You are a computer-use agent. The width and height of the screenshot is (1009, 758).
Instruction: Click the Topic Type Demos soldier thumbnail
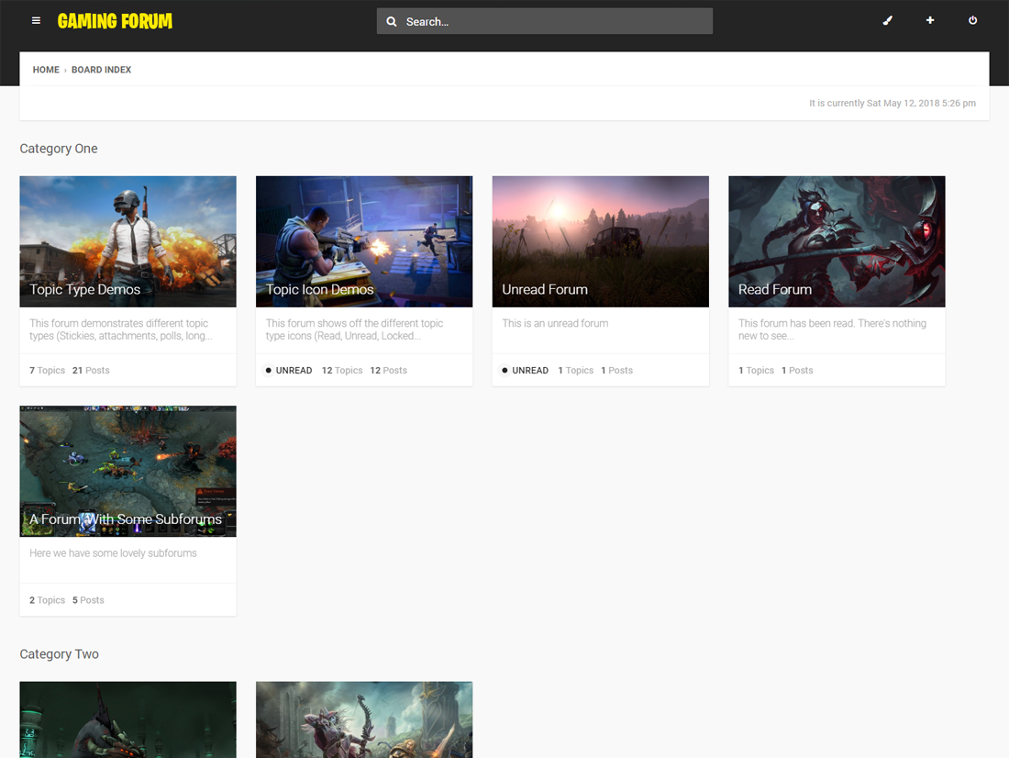[x=128, y=241]
